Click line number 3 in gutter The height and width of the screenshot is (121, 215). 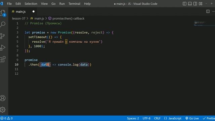(17, 32)
